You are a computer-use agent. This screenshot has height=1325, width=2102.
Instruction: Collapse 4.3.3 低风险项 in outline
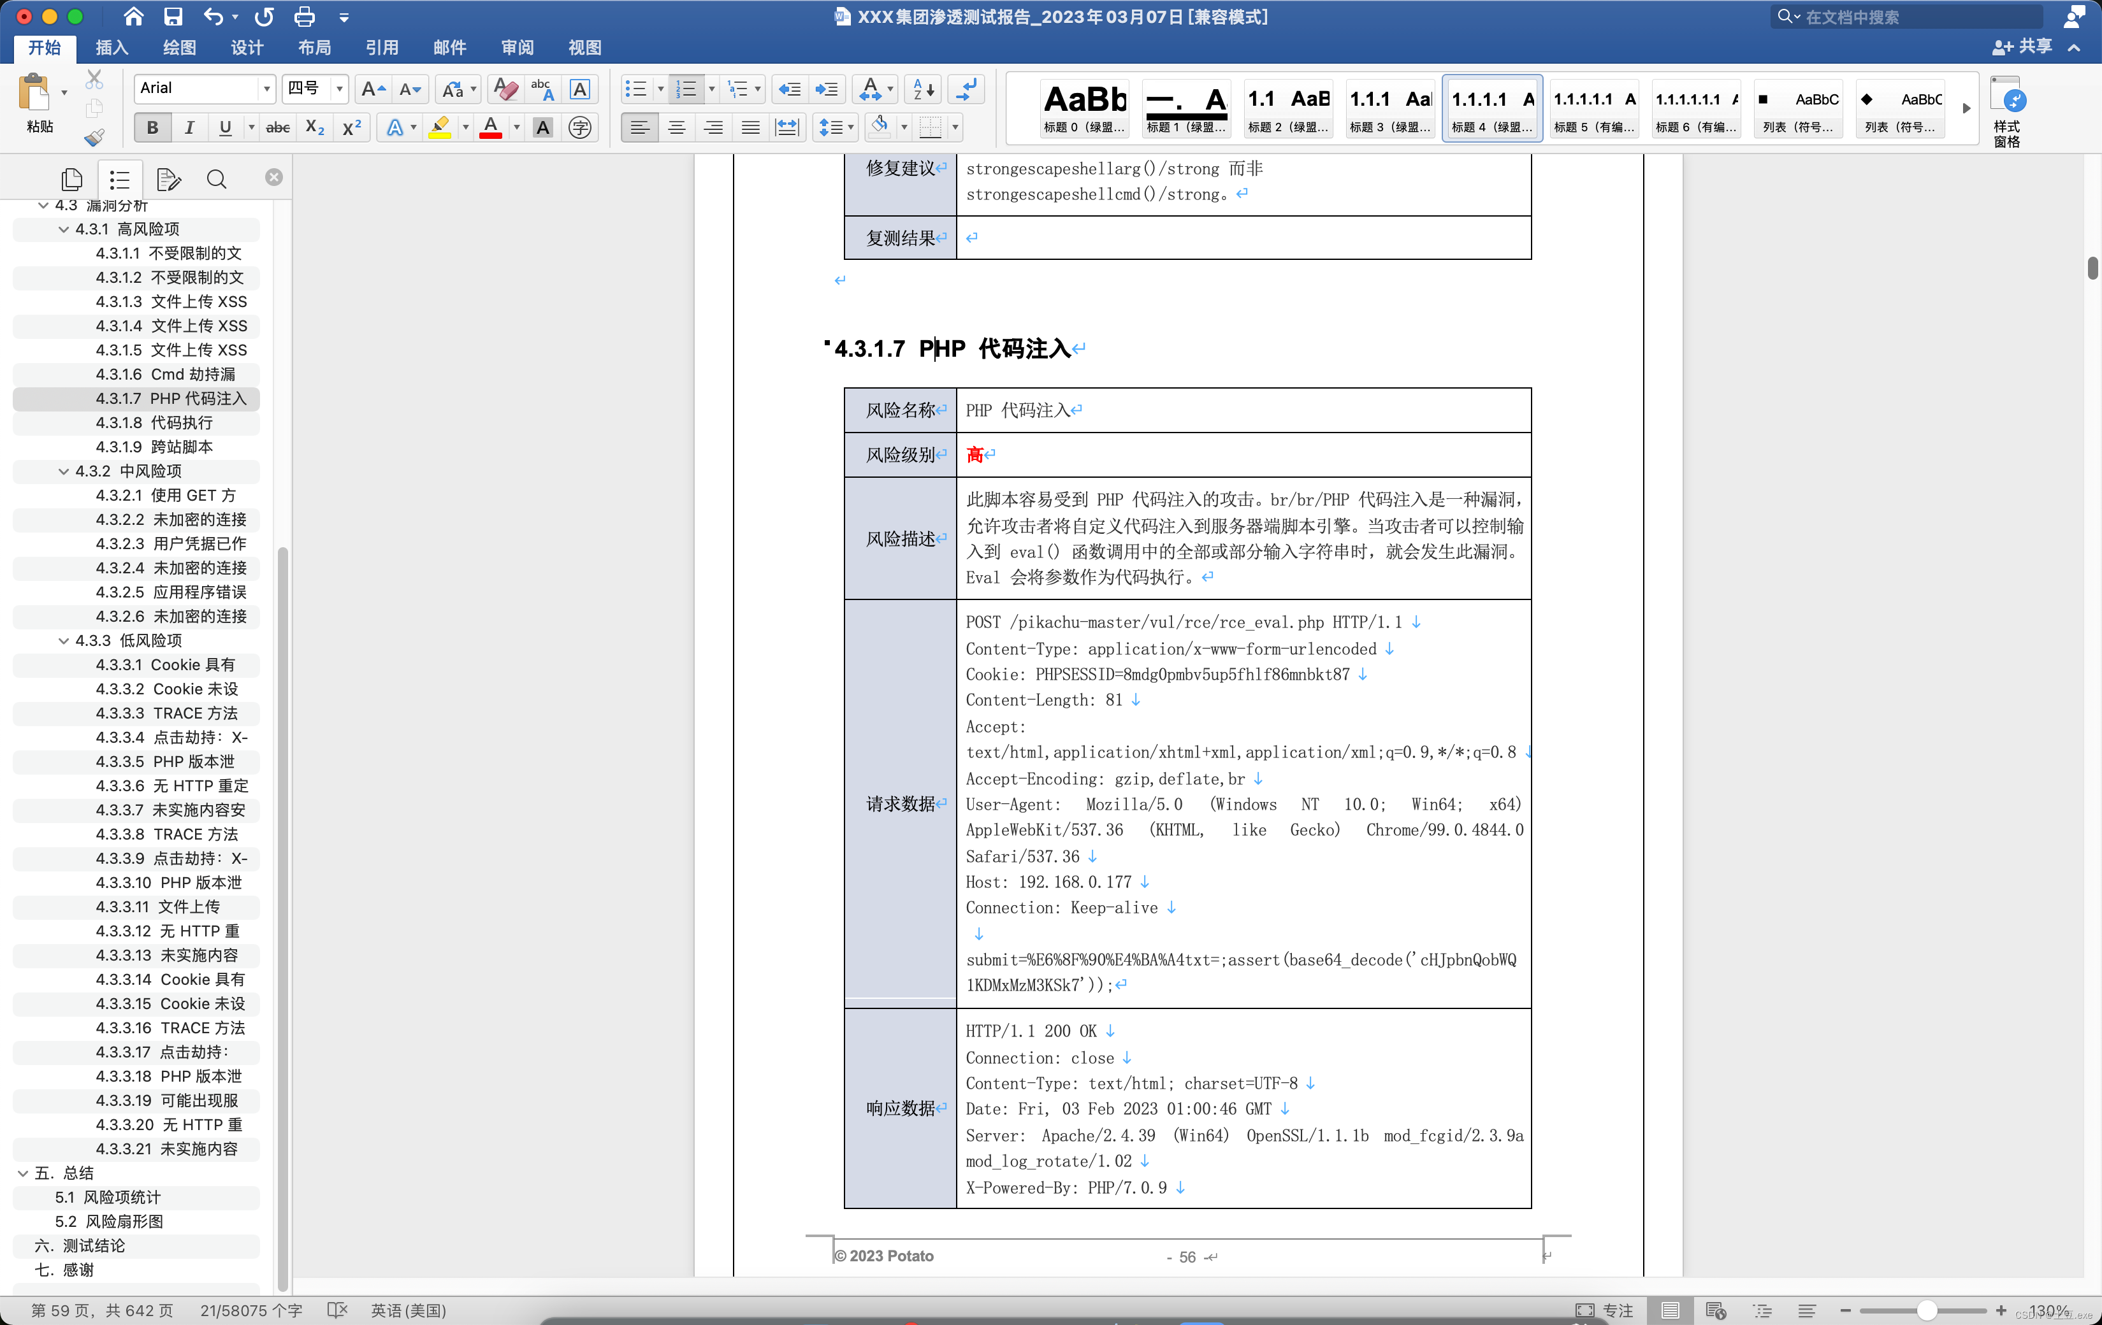tap(64, 641)
